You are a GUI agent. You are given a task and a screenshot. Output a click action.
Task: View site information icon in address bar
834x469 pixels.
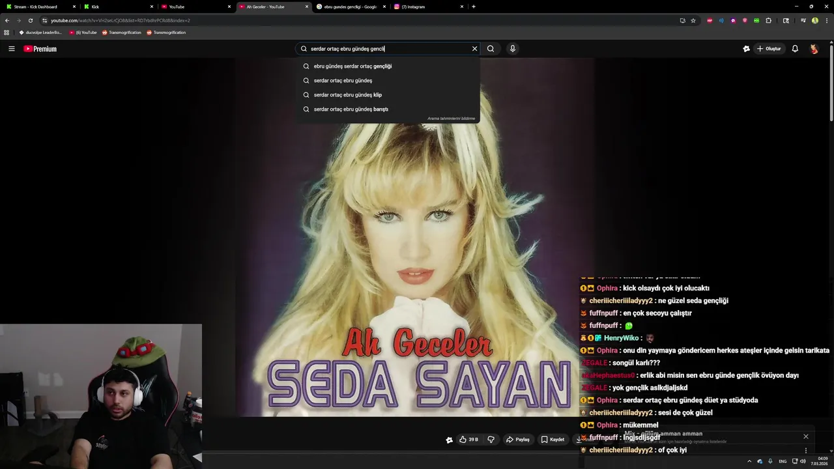tap(44, 20)
